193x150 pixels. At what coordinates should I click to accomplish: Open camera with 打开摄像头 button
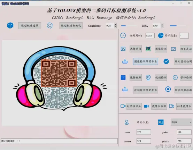(x=134, y=106)
